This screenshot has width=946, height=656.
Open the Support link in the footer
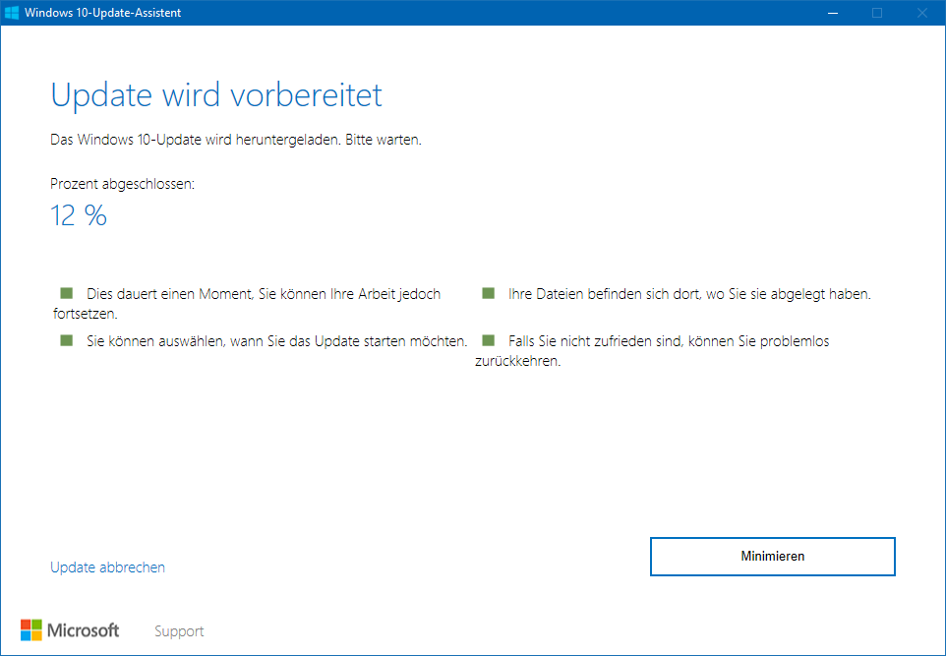[179, 631]
